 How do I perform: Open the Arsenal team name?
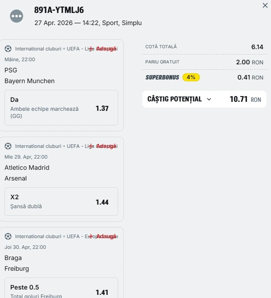point(16,178)
